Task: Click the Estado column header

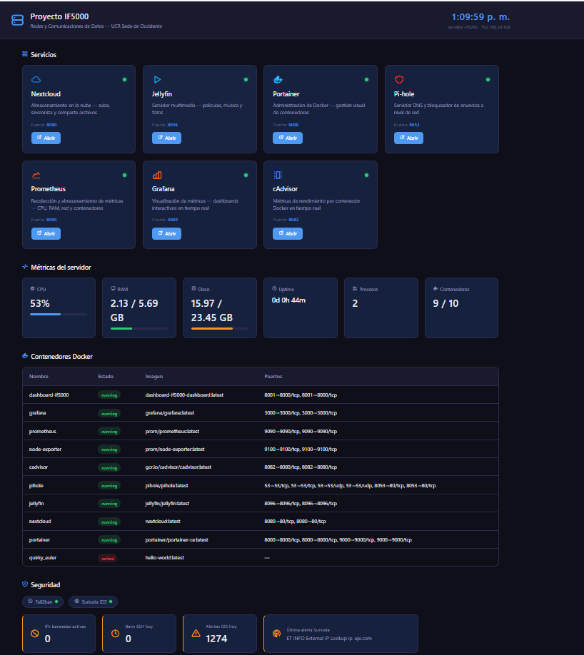Action: coord(106,376)
